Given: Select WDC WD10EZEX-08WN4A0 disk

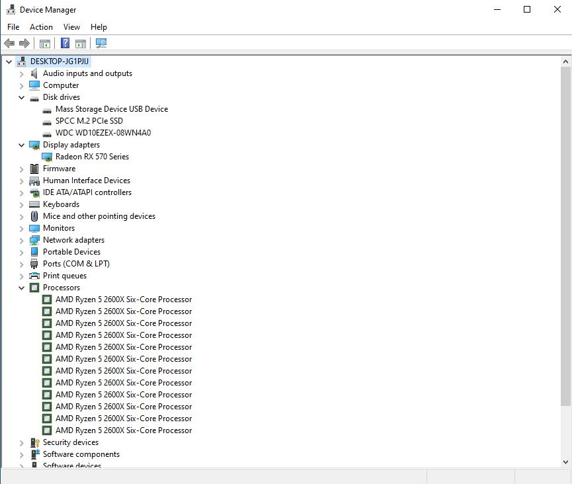Looking at the screenshot, I should [103, 133].
